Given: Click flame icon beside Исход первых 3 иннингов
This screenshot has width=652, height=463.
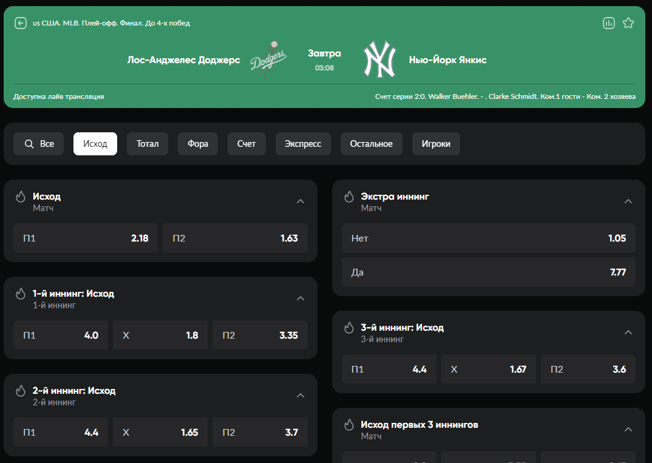Looking at the screenshot, I should pos(349,425).
